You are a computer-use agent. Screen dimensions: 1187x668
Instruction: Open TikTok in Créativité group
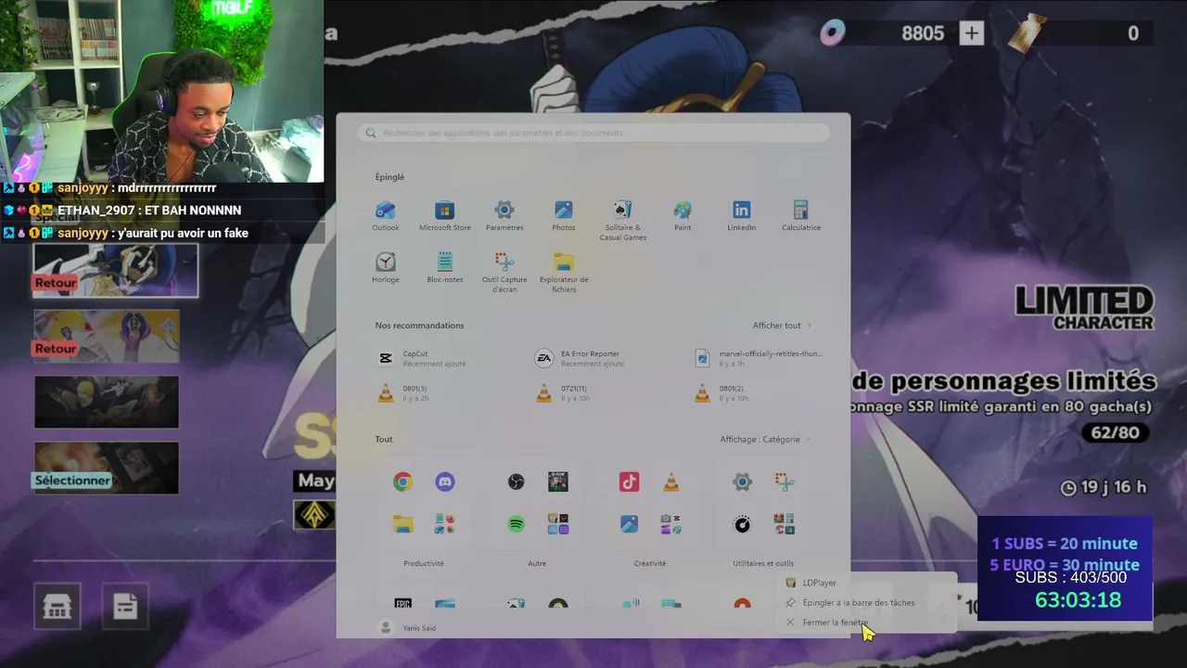tap(629, 482)
